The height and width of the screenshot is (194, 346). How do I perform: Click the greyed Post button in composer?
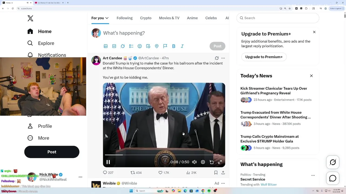217,46
